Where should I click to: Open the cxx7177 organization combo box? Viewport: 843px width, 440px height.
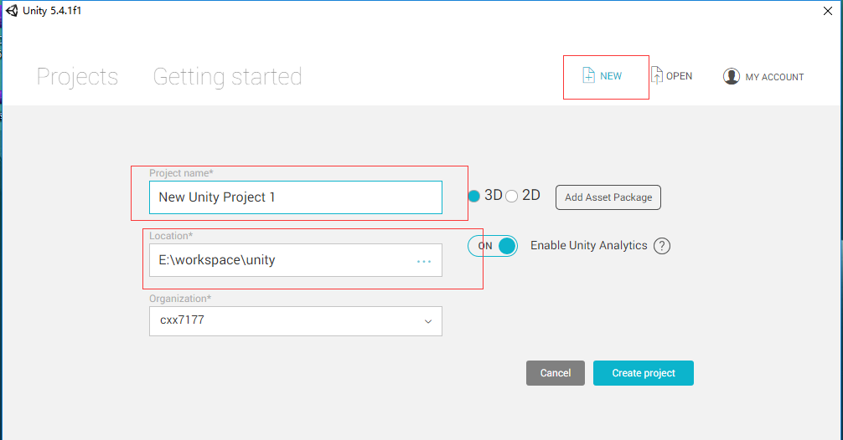coord(285,321)
